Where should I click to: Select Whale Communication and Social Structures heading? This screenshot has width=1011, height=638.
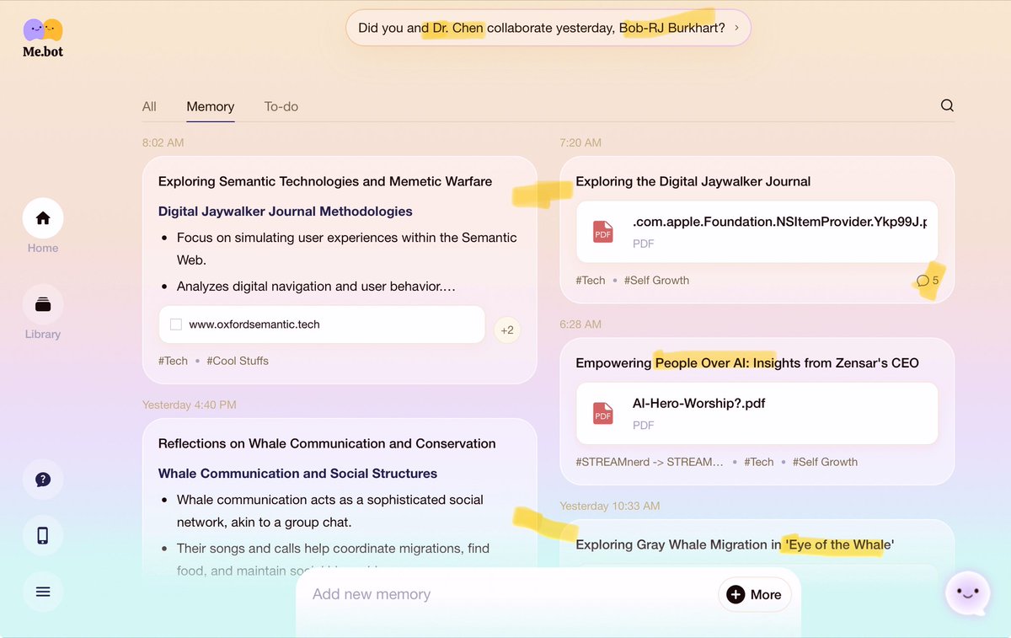pos(297,474)
